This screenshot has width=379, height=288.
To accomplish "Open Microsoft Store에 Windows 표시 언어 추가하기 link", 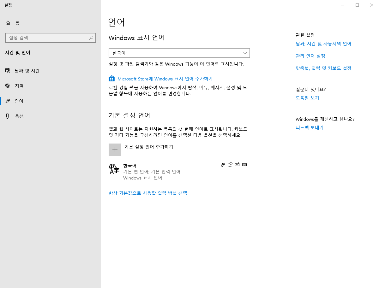I will click(165, 79).
